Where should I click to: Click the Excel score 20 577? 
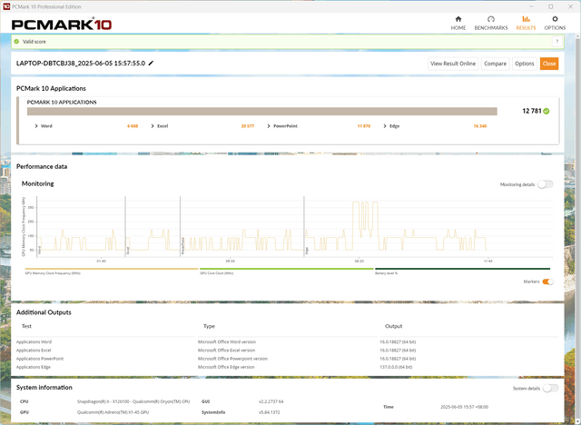[248, 126]
